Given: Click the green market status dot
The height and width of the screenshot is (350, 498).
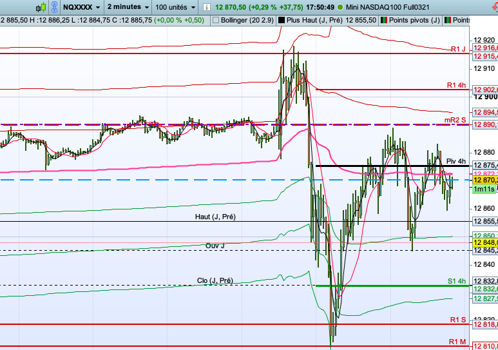Looking at the screenshot, I should (x=340, y=7).
